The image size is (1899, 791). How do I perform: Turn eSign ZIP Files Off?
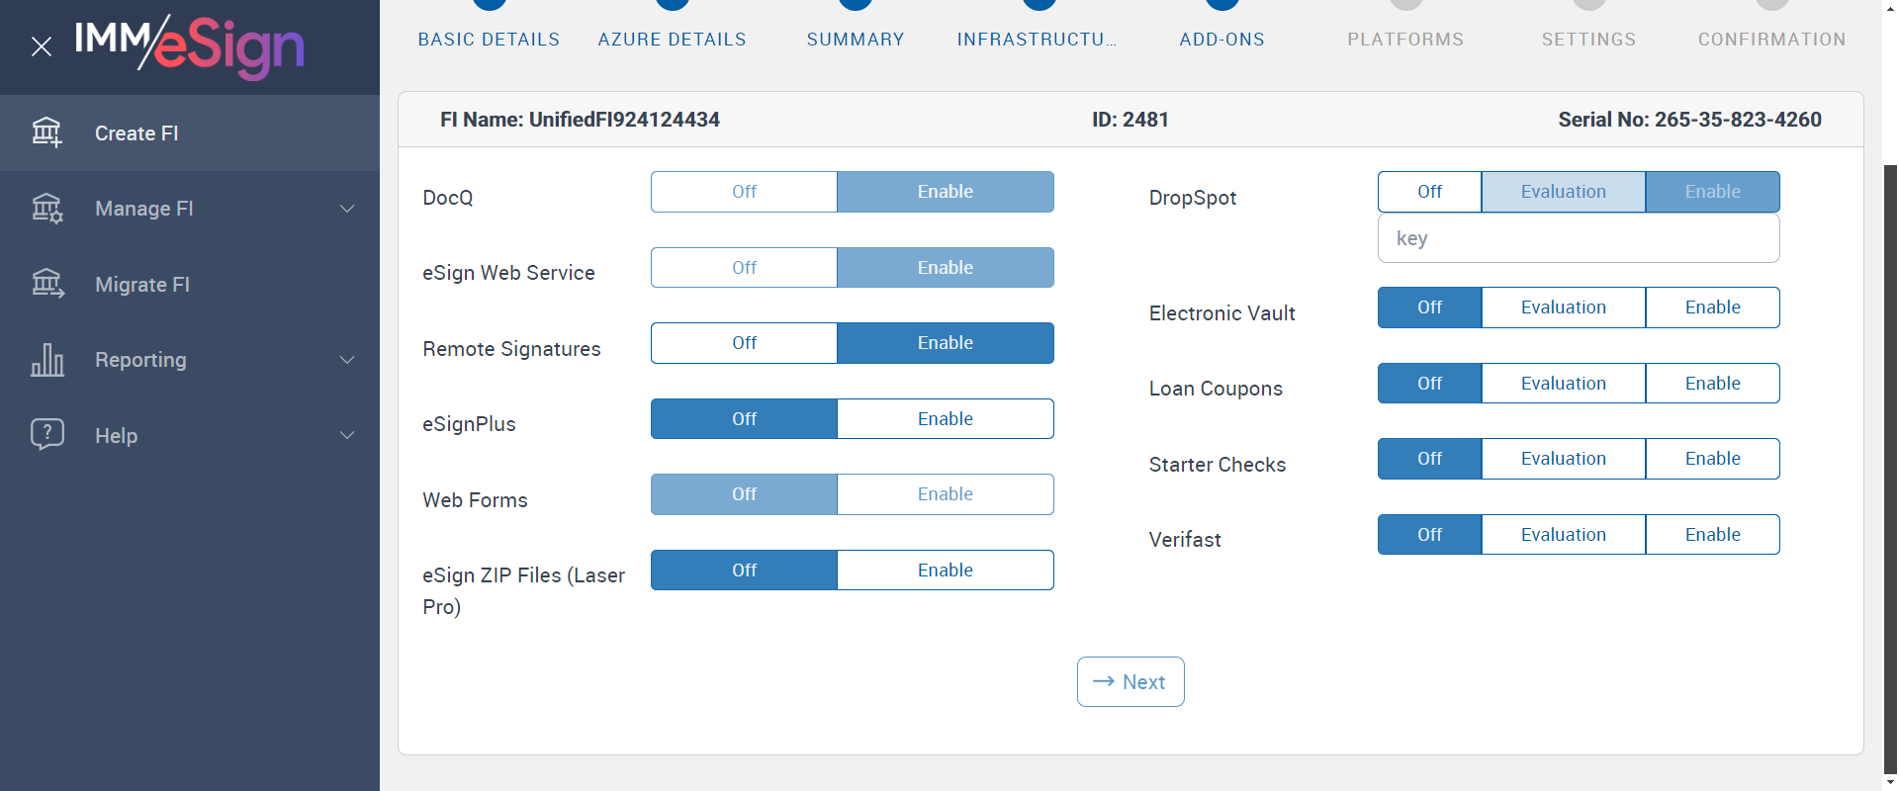pos(744,571)
